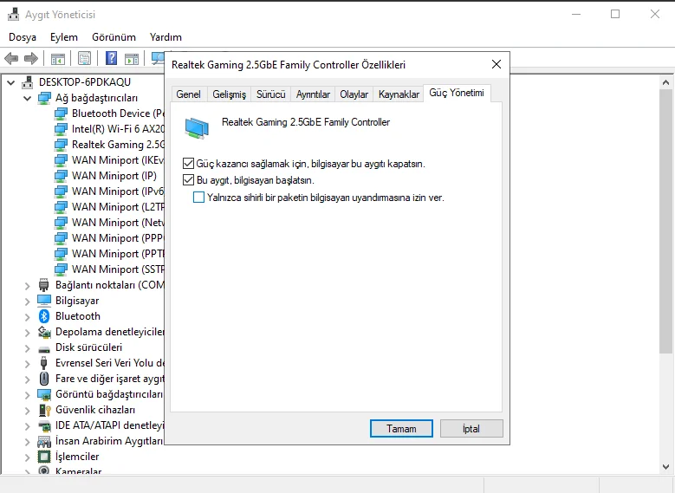Click the Bilgisayar monitor icon
This screenshot has height=493, width=675.
pos(44,300)
